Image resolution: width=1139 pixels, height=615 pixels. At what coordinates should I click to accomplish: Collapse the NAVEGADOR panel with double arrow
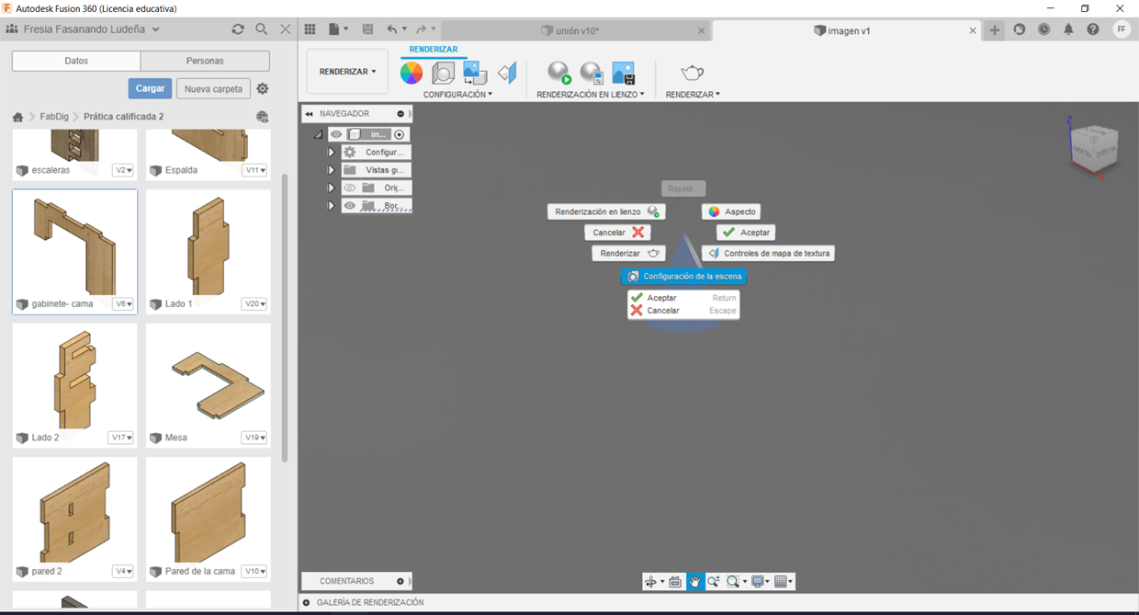tap(310, 114)
